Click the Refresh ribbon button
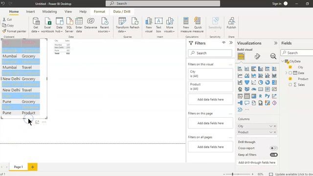Image resolution: width=313 pixels, height=176 pixels. (x=134, y=23)
